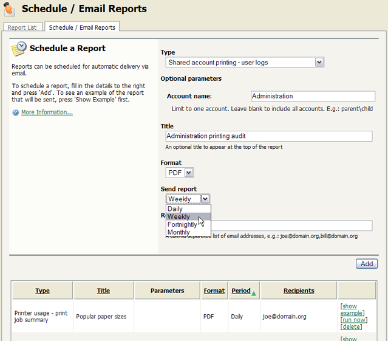388x341 pixels.
Task: Click the blue help question mark icon
Action: tap(16, 112)
